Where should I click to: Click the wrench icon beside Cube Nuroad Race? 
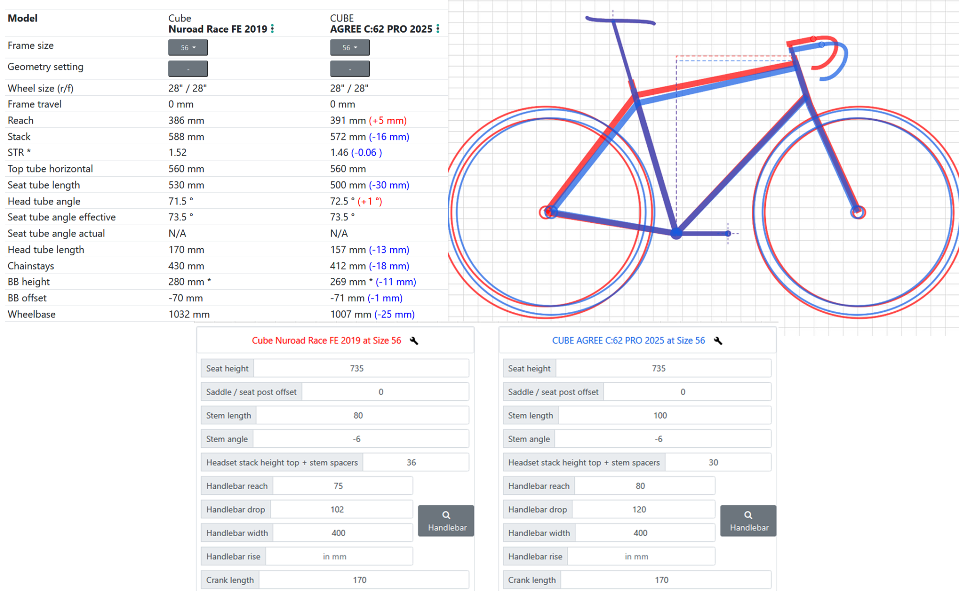click(414, 341)
